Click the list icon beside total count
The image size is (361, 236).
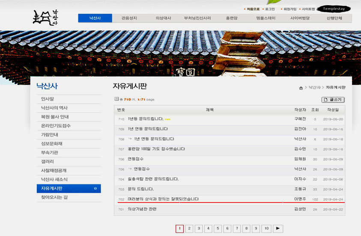tap(116, 99)
